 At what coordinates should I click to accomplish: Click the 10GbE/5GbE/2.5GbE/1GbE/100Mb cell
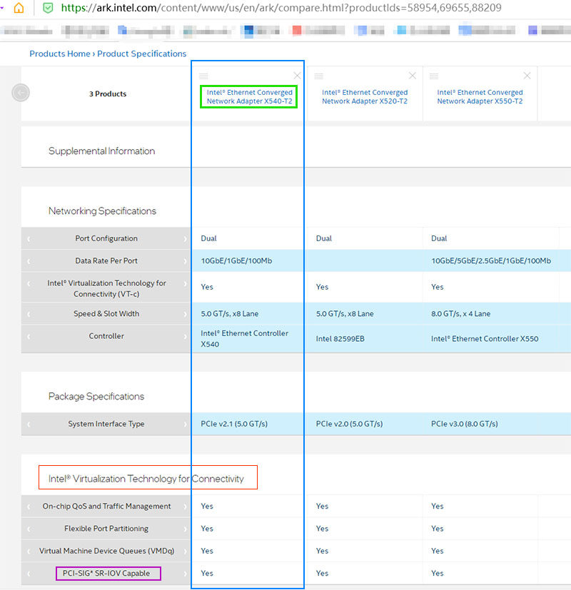tap(491, 261)
